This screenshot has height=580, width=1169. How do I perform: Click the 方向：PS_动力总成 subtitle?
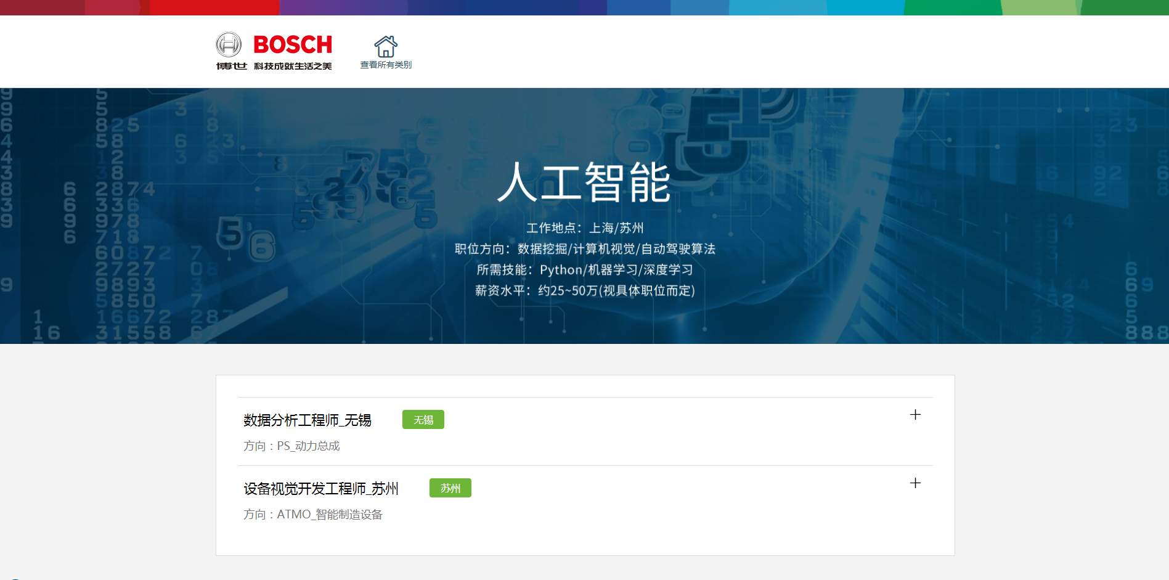(291, 446)
